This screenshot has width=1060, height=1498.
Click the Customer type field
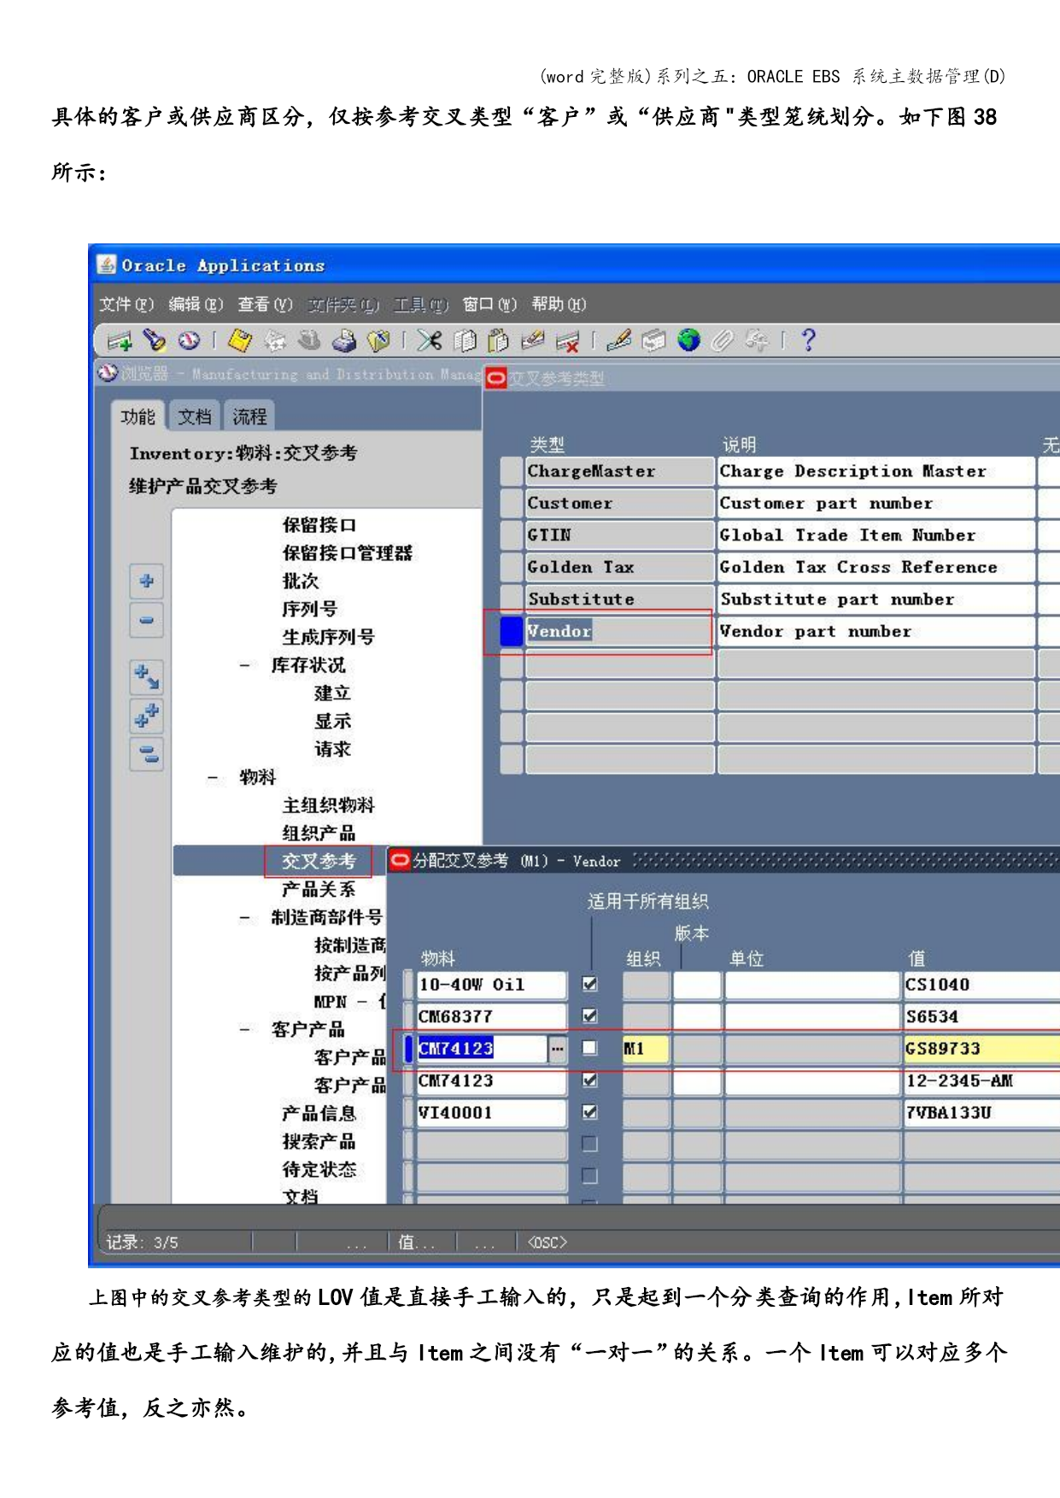pyautogui.click(x=619, y=503)
